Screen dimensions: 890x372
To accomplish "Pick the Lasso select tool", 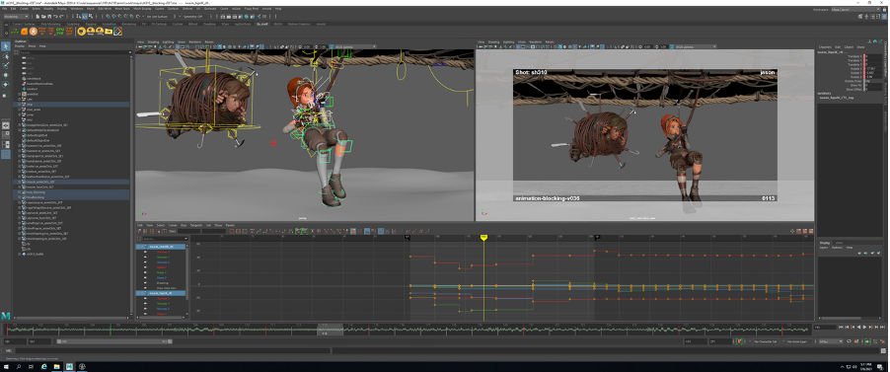I will 6,56.
